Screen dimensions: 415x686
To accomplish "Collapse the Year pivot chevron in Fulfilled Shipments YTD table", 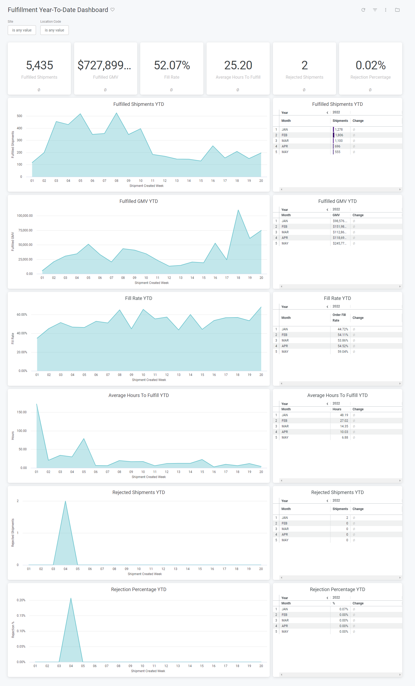I will [327, 113].
